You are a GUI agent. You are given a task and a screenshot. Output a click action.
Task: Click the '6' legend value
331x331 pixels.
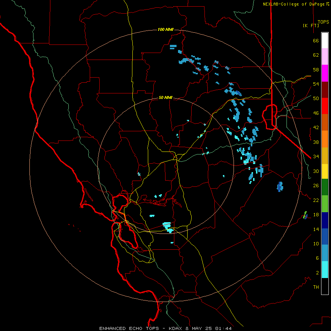click(x=317, y=258)
